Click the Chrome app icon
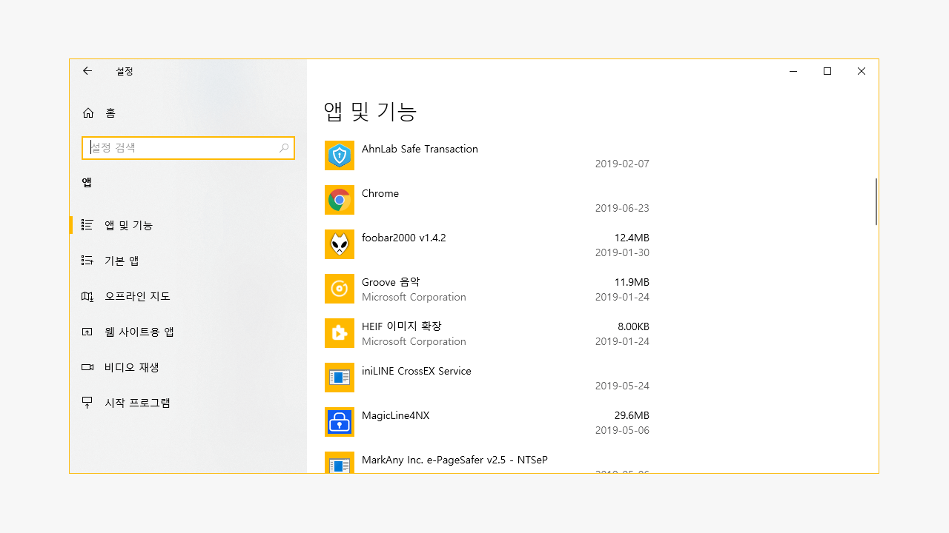949x533 pixels. click(x=340, y=200)
